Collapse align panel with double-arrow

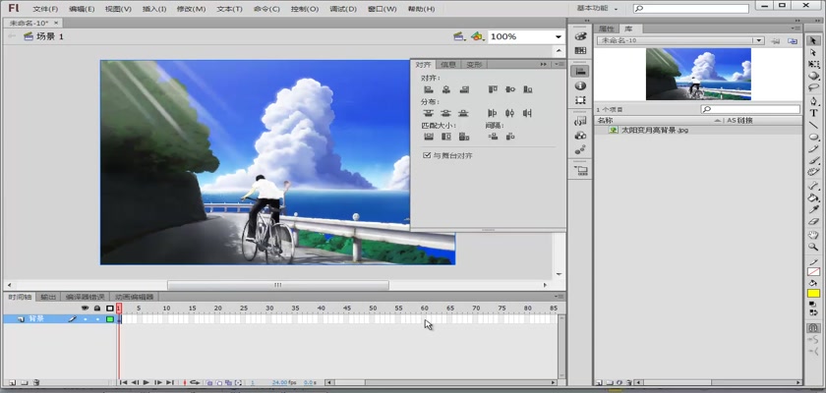543,64
